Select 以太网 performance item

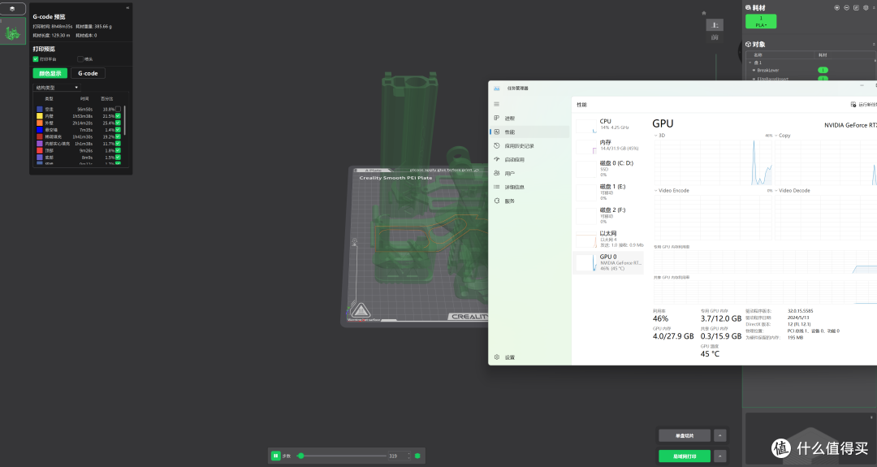point(608,239)
